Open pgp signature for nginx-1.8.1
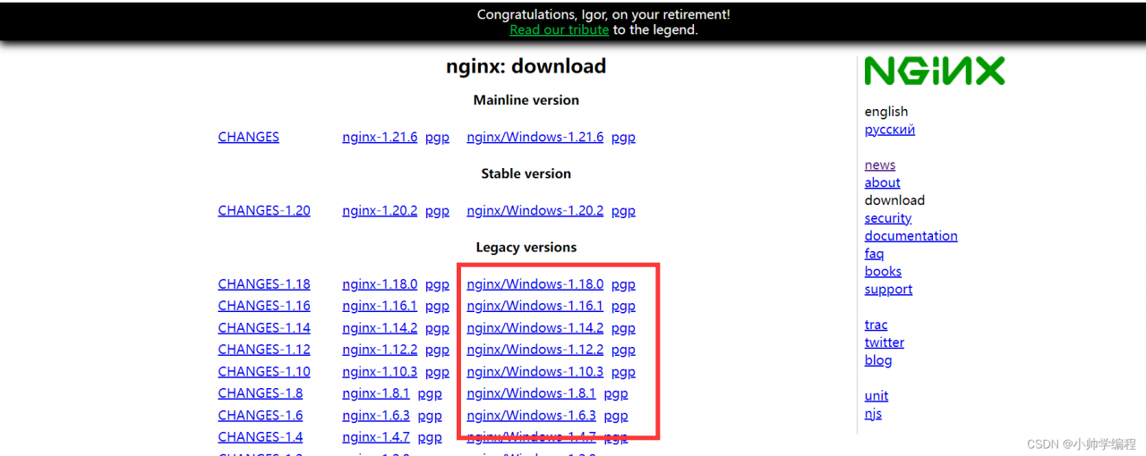1146x456 pixels. coord(430,394)
